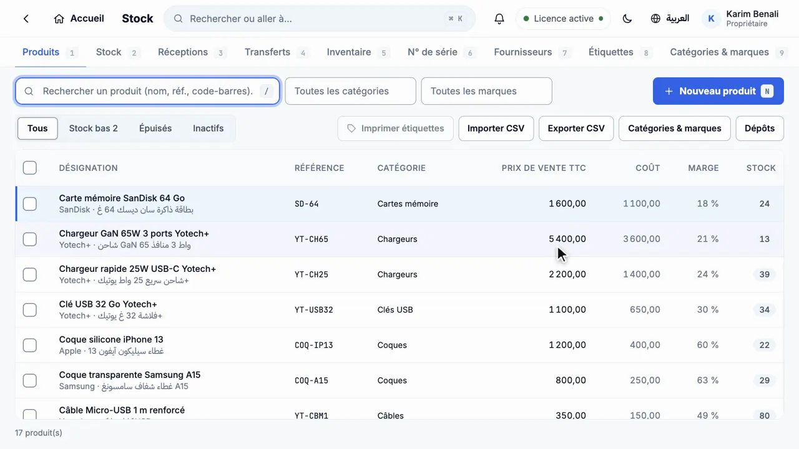This screenshot has width=799, height=449.
Task: Click reference YT-CH65
Action: 311,239
